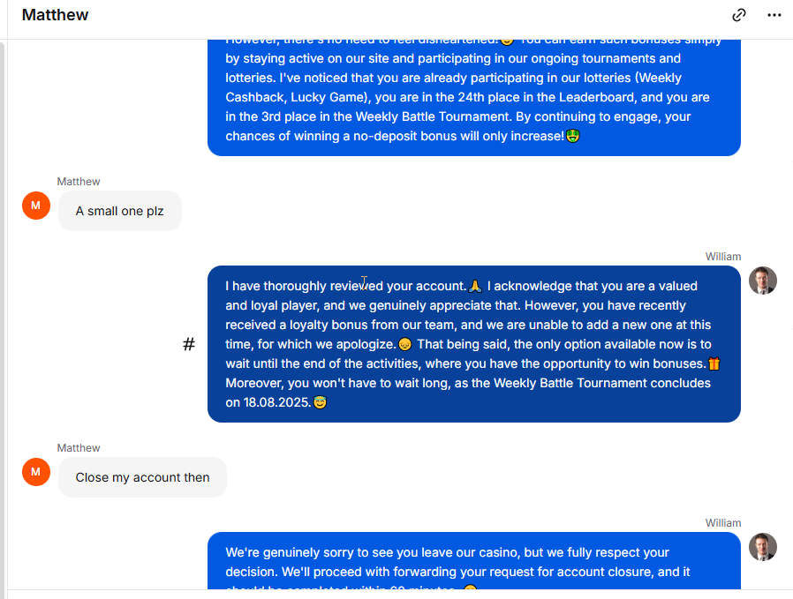This screenshot has height=599, width=793.
Task: Click the 'Matthew' sender label above 'Close my account then'
Action: point(79,448)
